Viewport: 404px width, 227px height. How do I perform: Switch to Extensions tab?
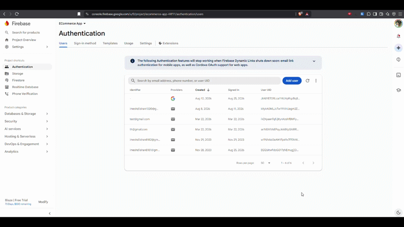[169, 43]
